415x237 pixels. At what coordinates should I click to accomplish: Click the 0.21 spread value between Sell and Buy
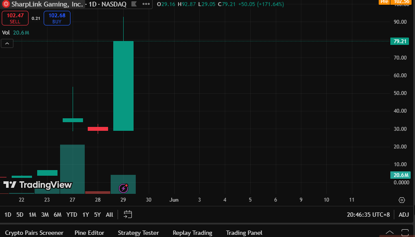pyautogui.click(x=36, y=18)
